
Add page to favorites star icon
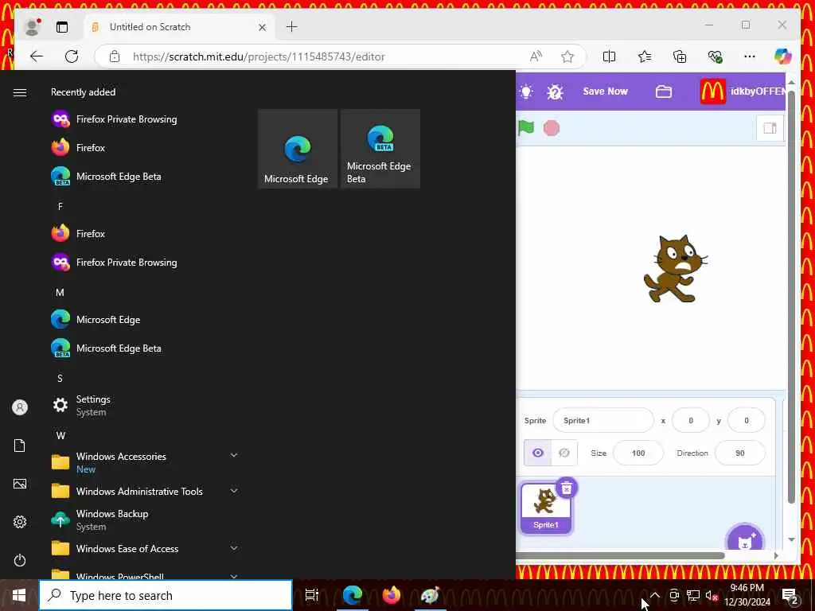click(567, 56)
